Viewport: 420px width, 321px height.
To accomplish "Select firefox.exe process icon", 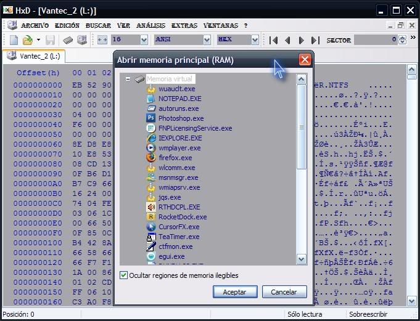I will (x=151, y=158).
